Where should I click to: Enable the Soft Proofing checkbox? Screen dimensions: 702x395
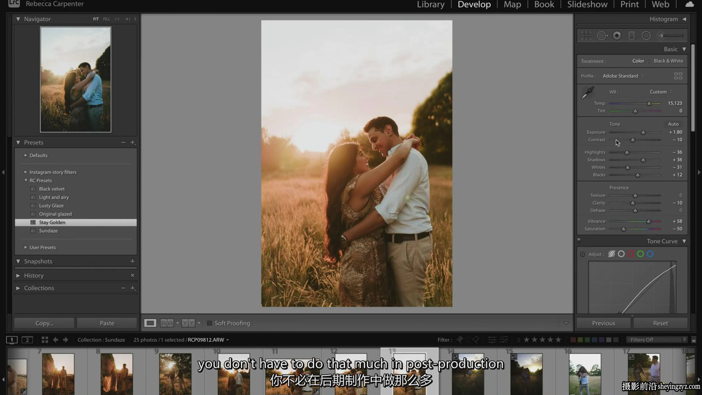click(210, 323)
